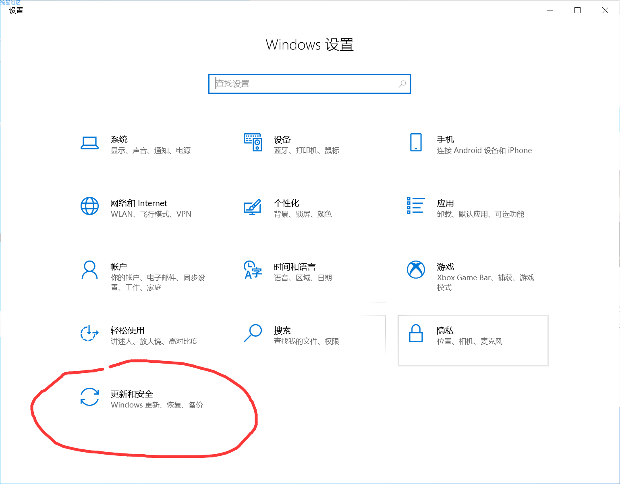The height and width of the screenshot is (484, 620).
Task: Open 时间和语言 title
Action: pyautogui.click(x=294, y=267)
